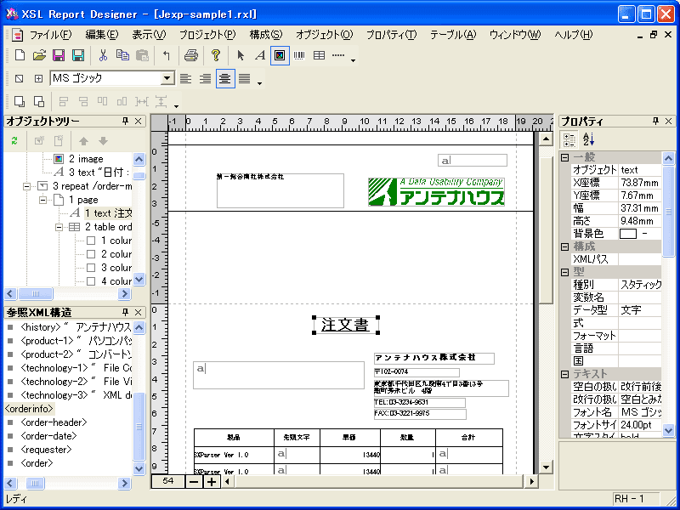Viewport: 680px width, 510px height.
Task: Paste from the clipboard icon
Action: tap(142, 55)
